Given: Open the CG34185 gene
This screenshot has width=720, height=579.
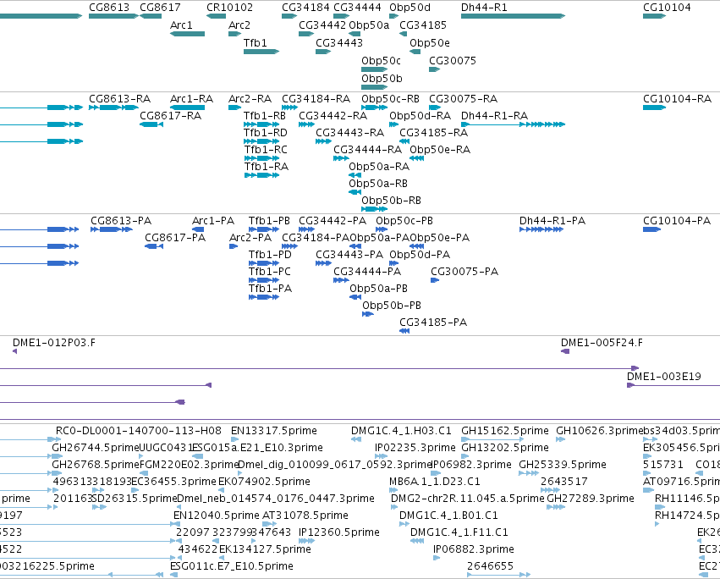Looking at the screenshot, I should [404, 34].
